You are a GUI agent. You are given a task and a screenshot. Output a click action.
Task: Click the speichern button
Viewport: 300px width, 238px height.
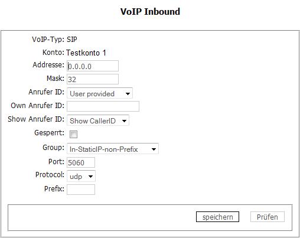point(217,217)
